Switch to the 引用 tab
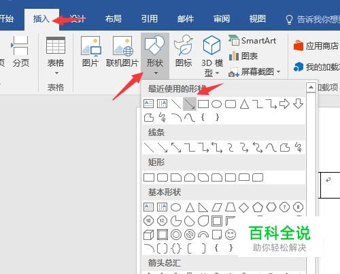Image resolution: width=340 pixels, height=274 pixels. point(150,19)
